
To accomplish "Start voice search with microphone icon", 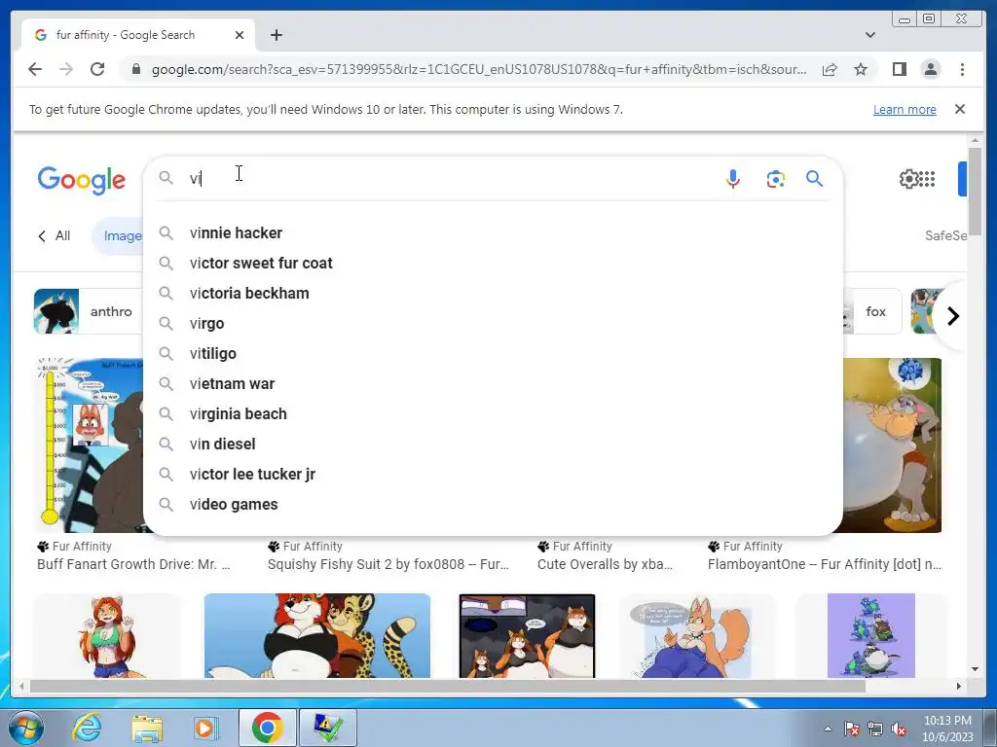I will (x=732, y=179).
